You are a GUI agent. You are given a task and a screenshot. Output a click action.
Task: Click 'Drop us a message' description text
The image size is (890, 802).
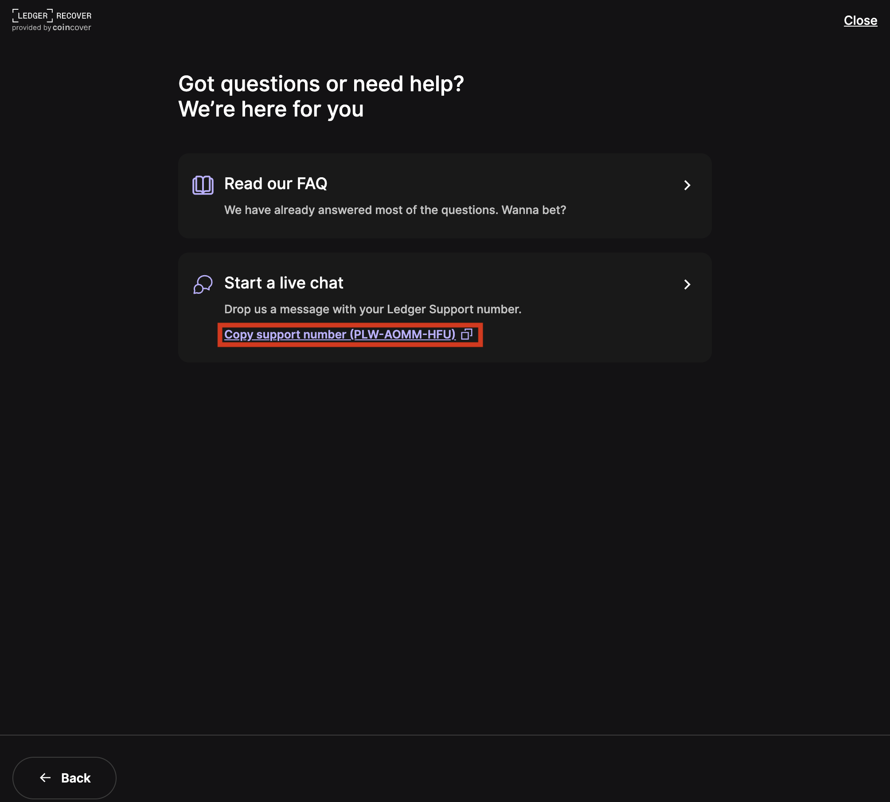tap(372, 309)
